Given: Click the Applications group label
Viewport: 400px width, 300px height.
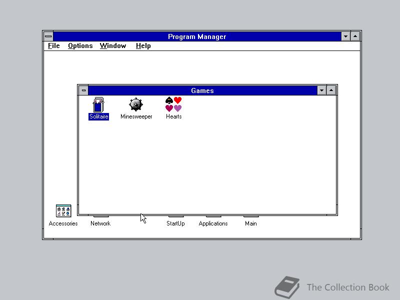Looking at the screenshot, I should pyautogui.click(x=213, y=223).
